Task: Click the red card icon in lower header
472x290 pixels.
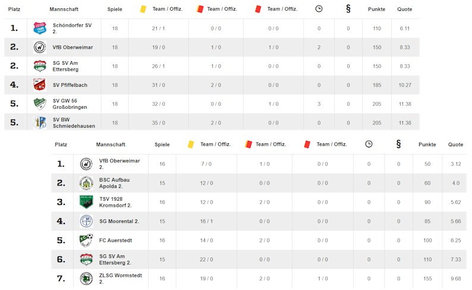Action: coord(307,144)
